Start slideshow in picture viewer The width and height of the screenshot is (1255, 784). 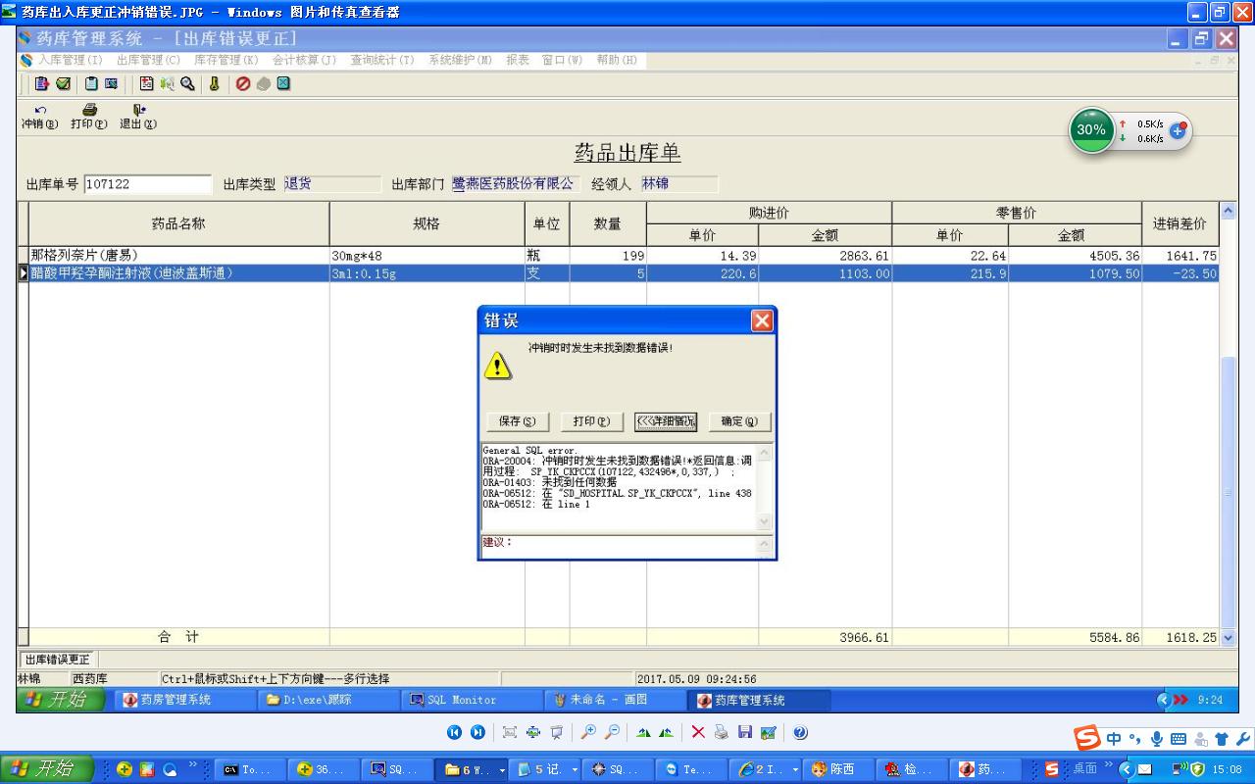(x=556, y=732)
